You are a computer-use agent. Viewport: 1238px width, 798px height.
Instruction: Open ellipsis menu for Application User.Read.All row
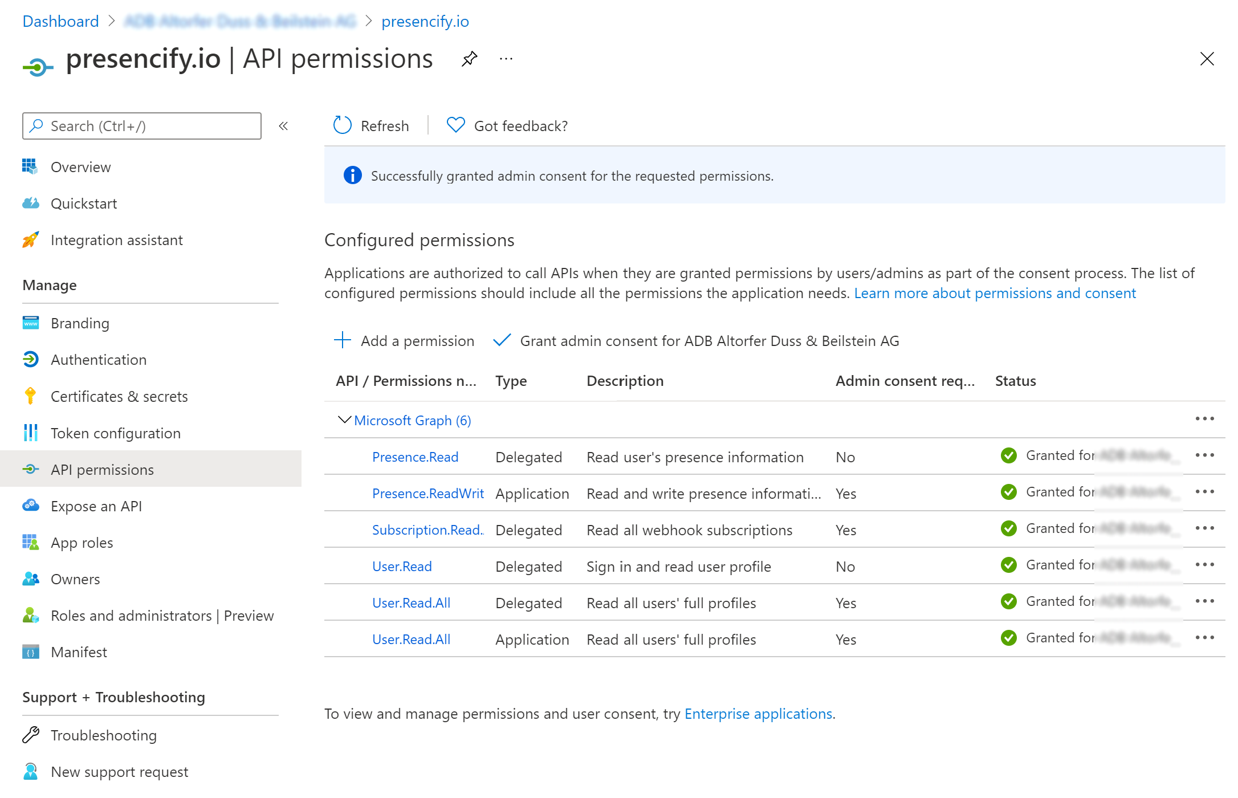tap(1204, 638)
